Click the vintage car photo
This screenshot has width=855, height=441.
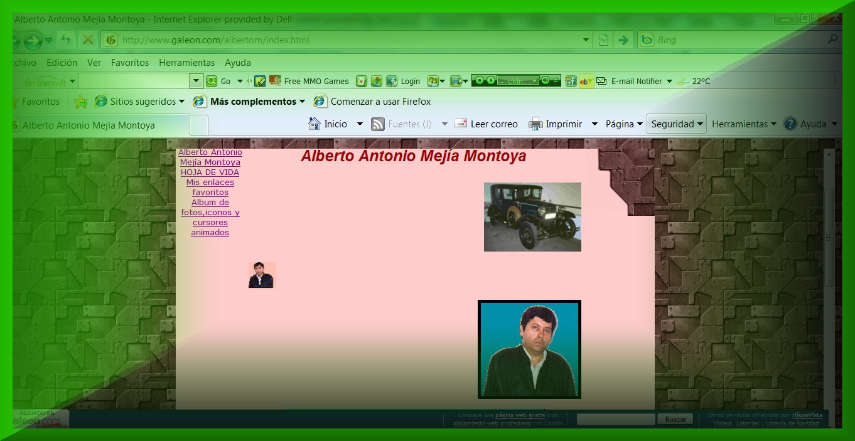pyautogui.click(x=532, y=217)
